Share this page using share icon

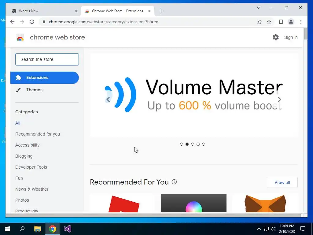pyautogui.click(x=259, y=22)
